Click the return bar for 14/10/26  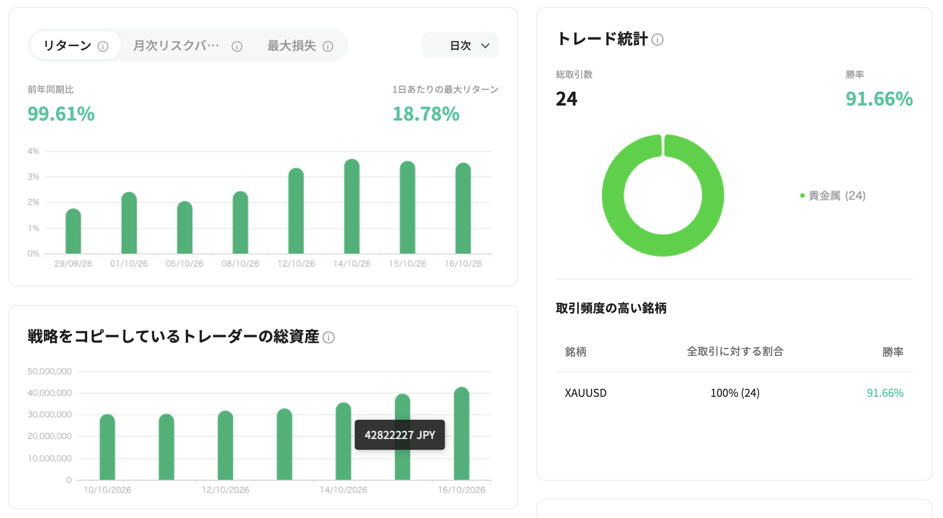tap(352, 207)
